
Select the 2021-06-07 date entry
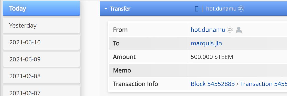41,91
